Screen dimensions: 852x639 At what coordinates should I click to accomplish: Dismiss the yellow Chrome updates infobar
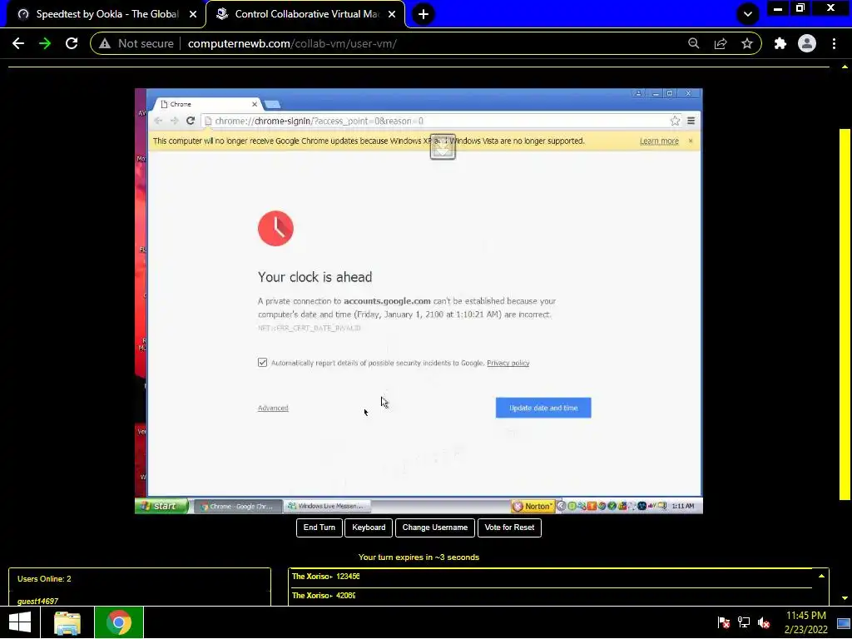click(x=691, y=141)
